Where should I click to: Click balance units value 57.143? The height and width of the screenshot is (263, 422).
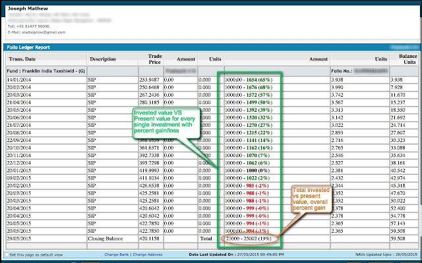tap(398, 224)
